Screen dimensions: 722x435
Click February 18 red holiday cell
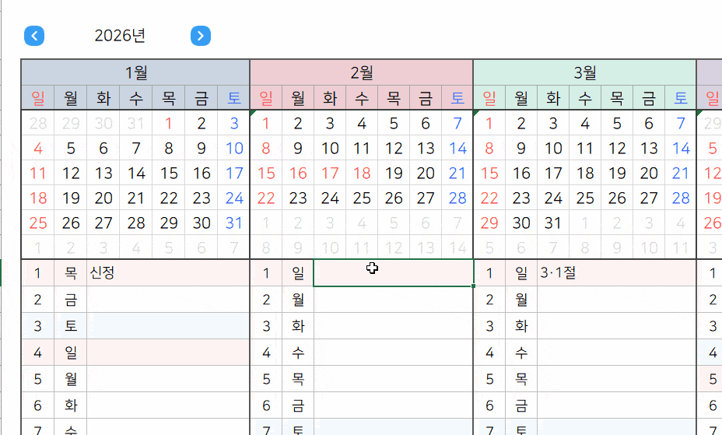(362, 173)
